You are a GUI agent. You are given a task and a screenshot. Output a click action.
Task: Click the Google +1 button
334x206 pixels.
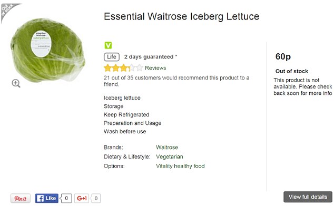click(82, 198)
